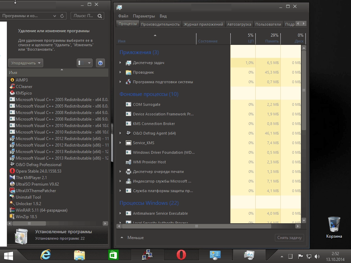The height and width of the screenshot is (263, 351).
Task: Click the CCleaner icon in programs list
Action: [12, 86]
